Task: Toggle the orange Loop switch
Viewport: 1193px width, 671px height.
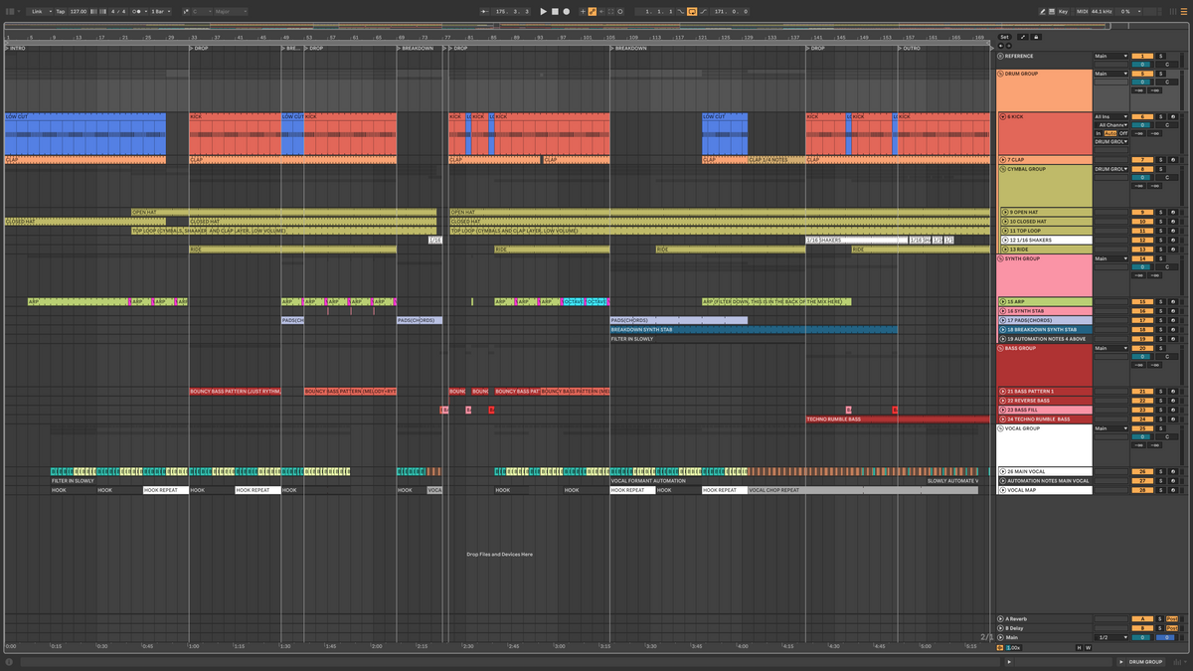Action: pos(693,11)
